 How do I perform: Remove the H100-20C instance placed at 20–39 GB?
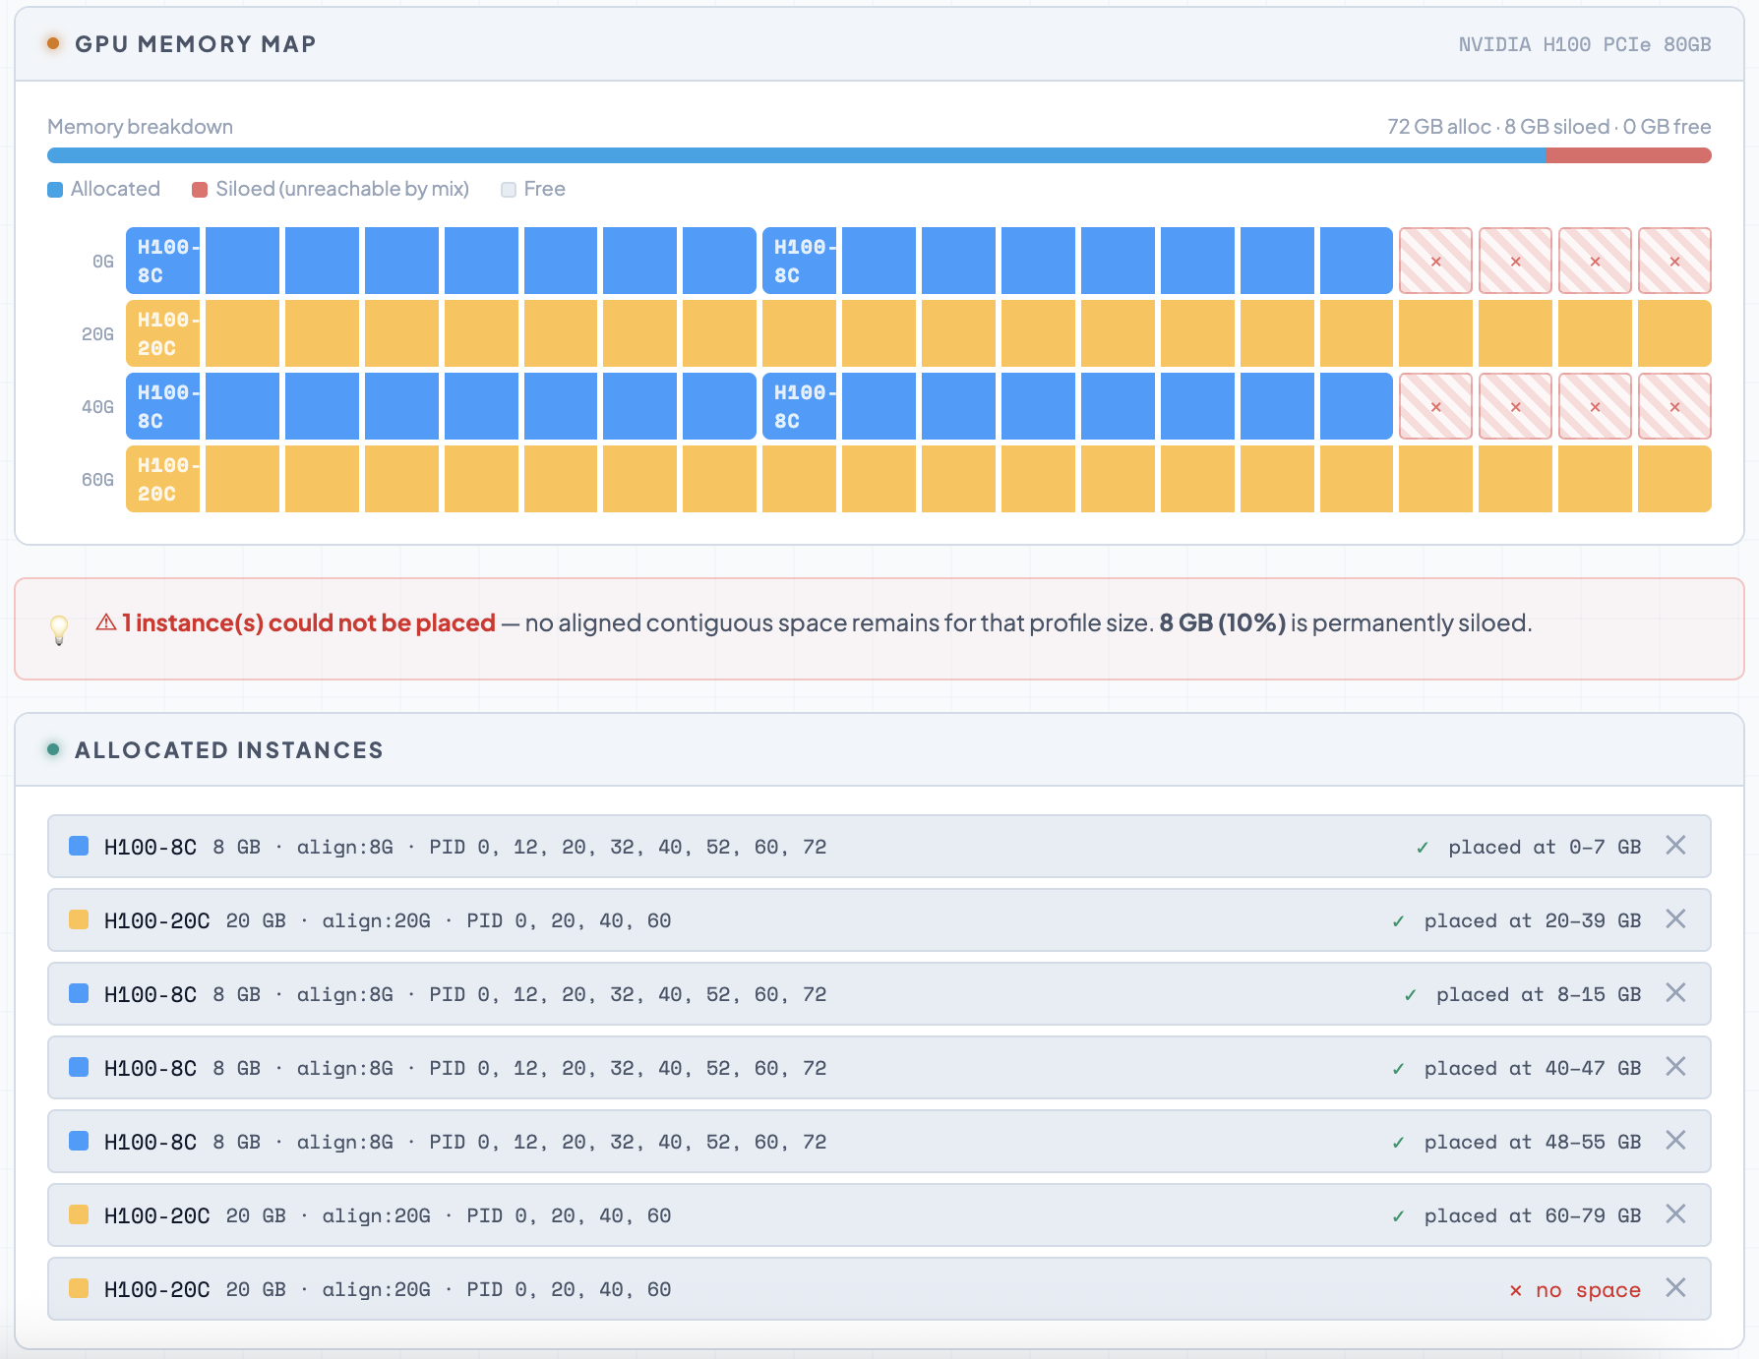click(1675, 919)
